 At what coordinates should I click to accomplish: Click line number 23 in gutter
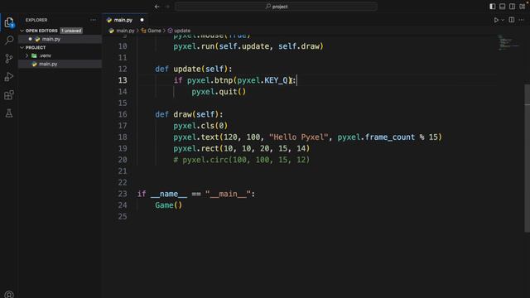click(x=123, y=194)
